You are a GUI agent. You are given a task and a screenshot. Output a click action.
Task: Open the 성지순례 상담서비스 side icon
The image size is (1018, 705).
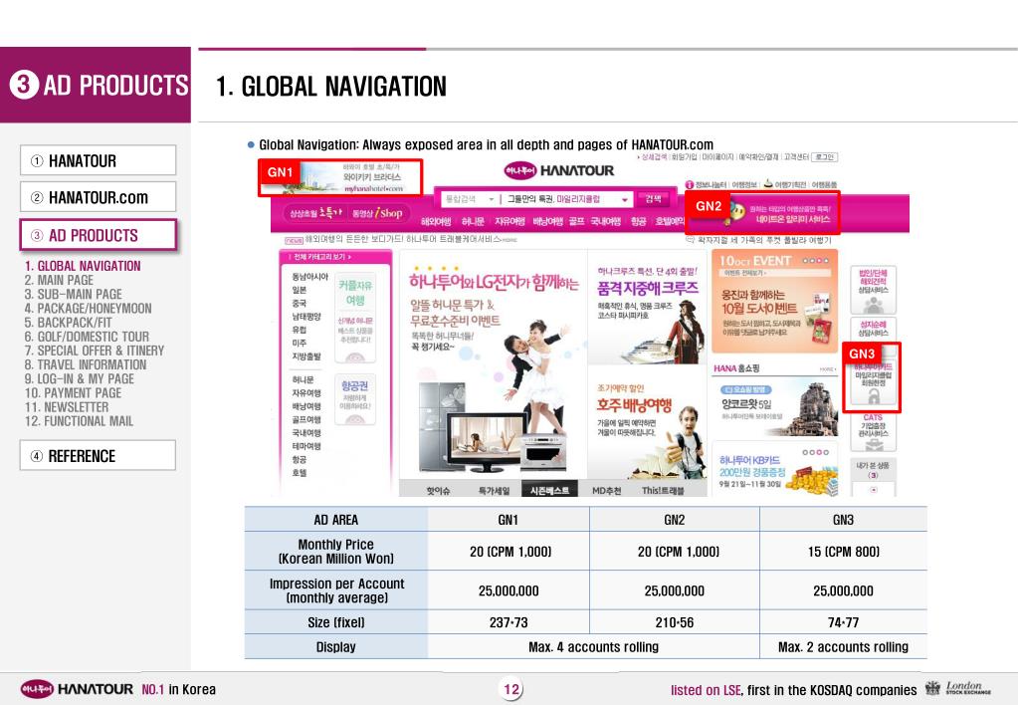[x=874, y=330]
